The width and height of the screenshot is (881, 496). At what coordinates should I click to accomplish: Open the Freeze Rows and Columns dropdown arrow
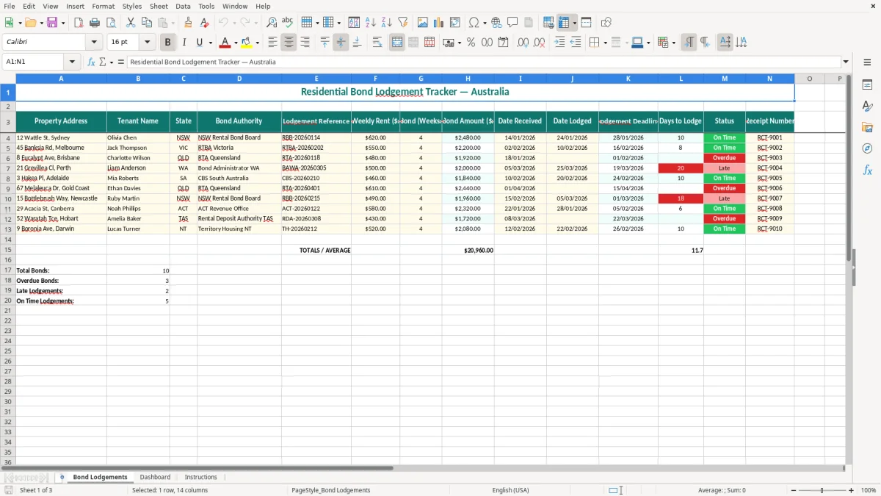click(574, 23)
